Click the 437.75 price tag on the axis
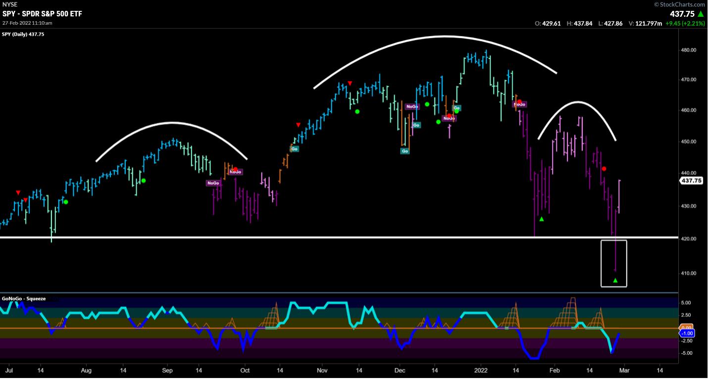 (x=691, y=181)
